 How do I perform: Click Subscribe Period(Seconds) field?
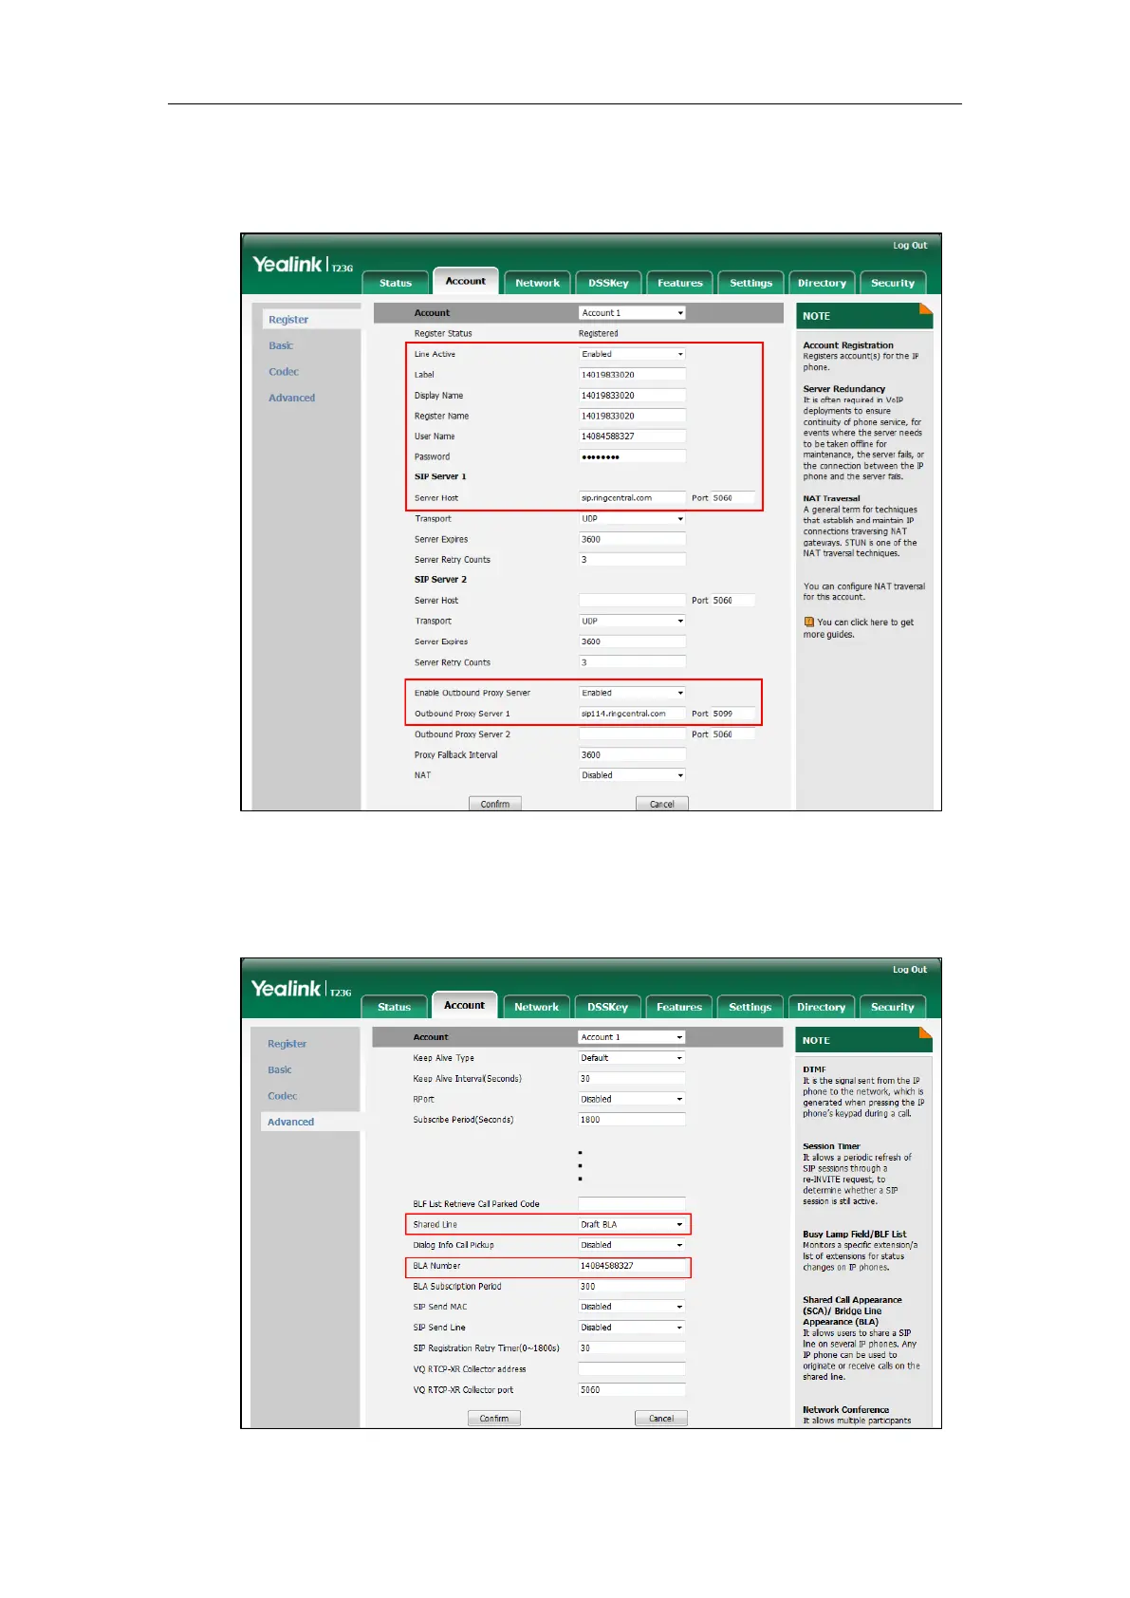[x=631, y=1120]
